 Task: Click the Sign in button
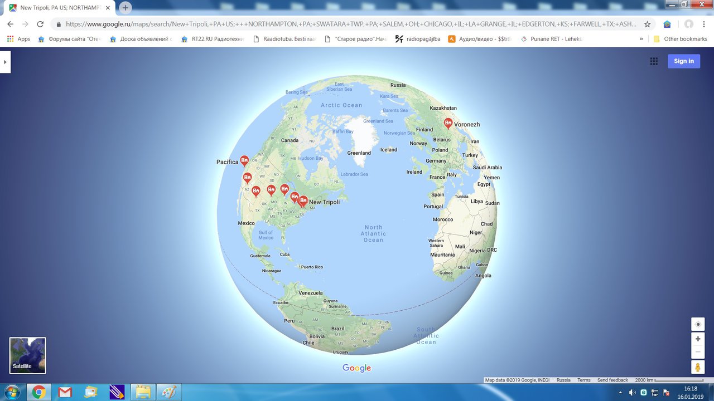pos(684,61)
